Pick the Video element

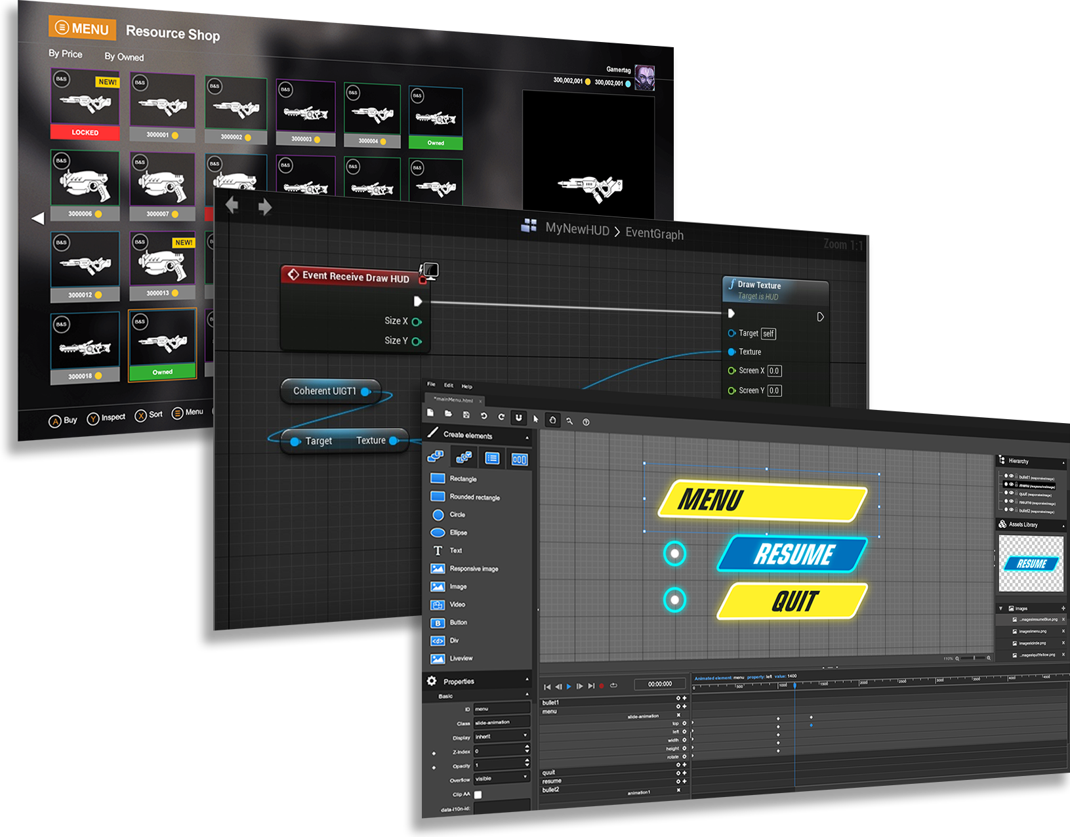[x=447, y=604]
